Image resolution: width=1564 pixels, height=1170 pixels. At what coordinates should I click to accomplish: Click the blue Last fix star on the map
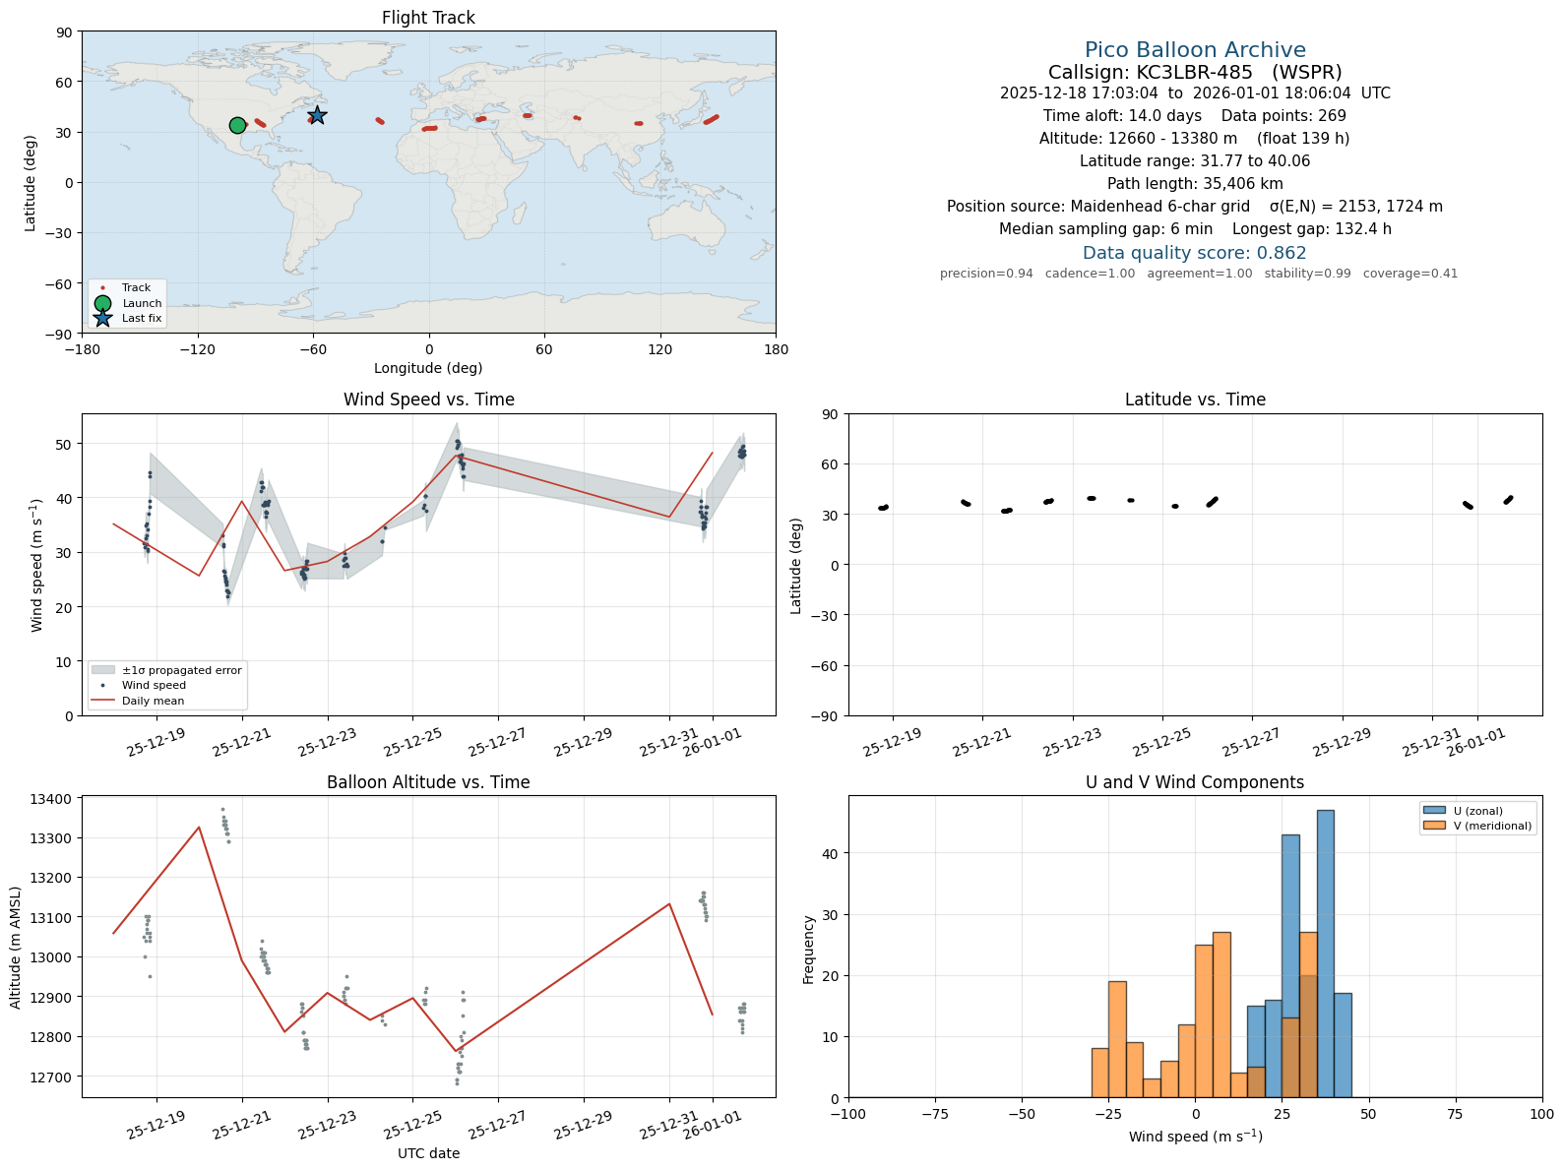(x=317, y=115)
